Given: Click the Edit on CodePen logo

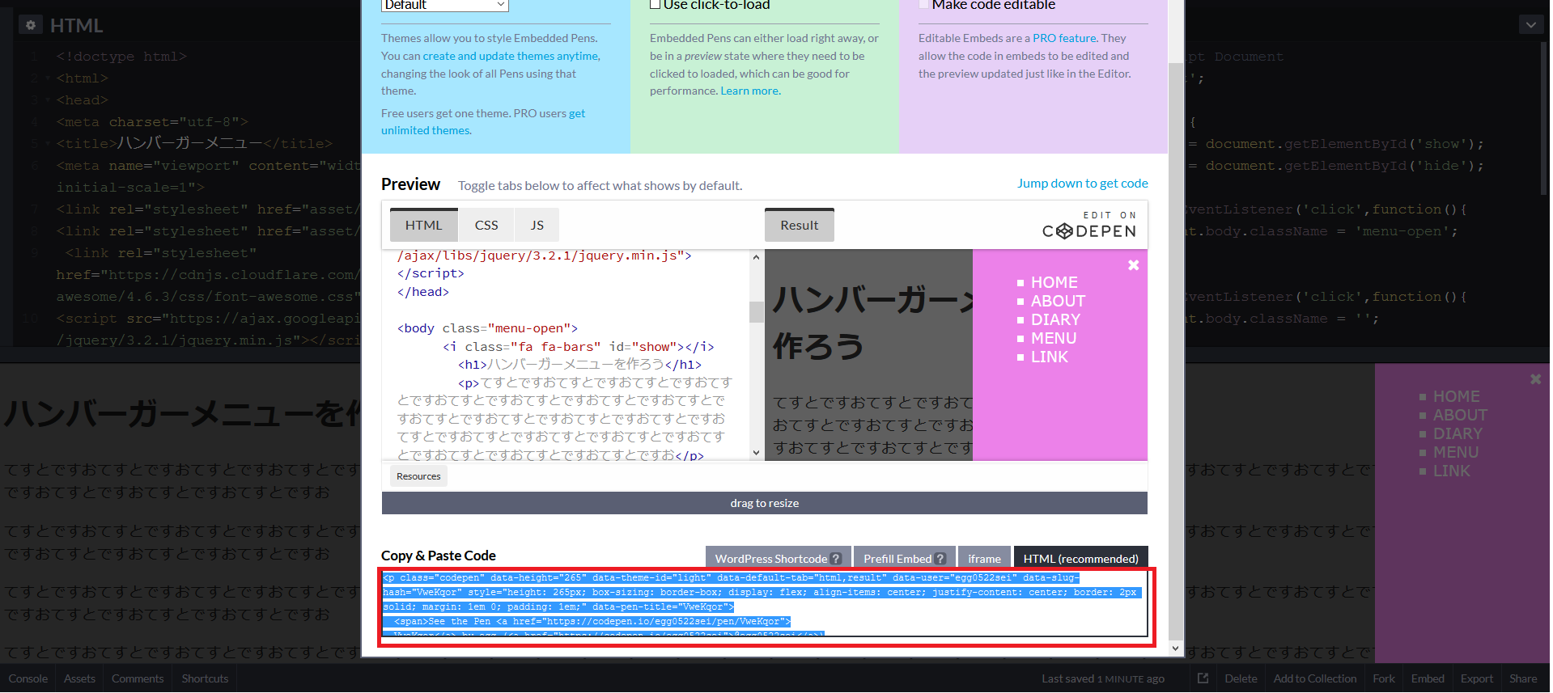Looking at the screenshot, I should click(1088, 226).
